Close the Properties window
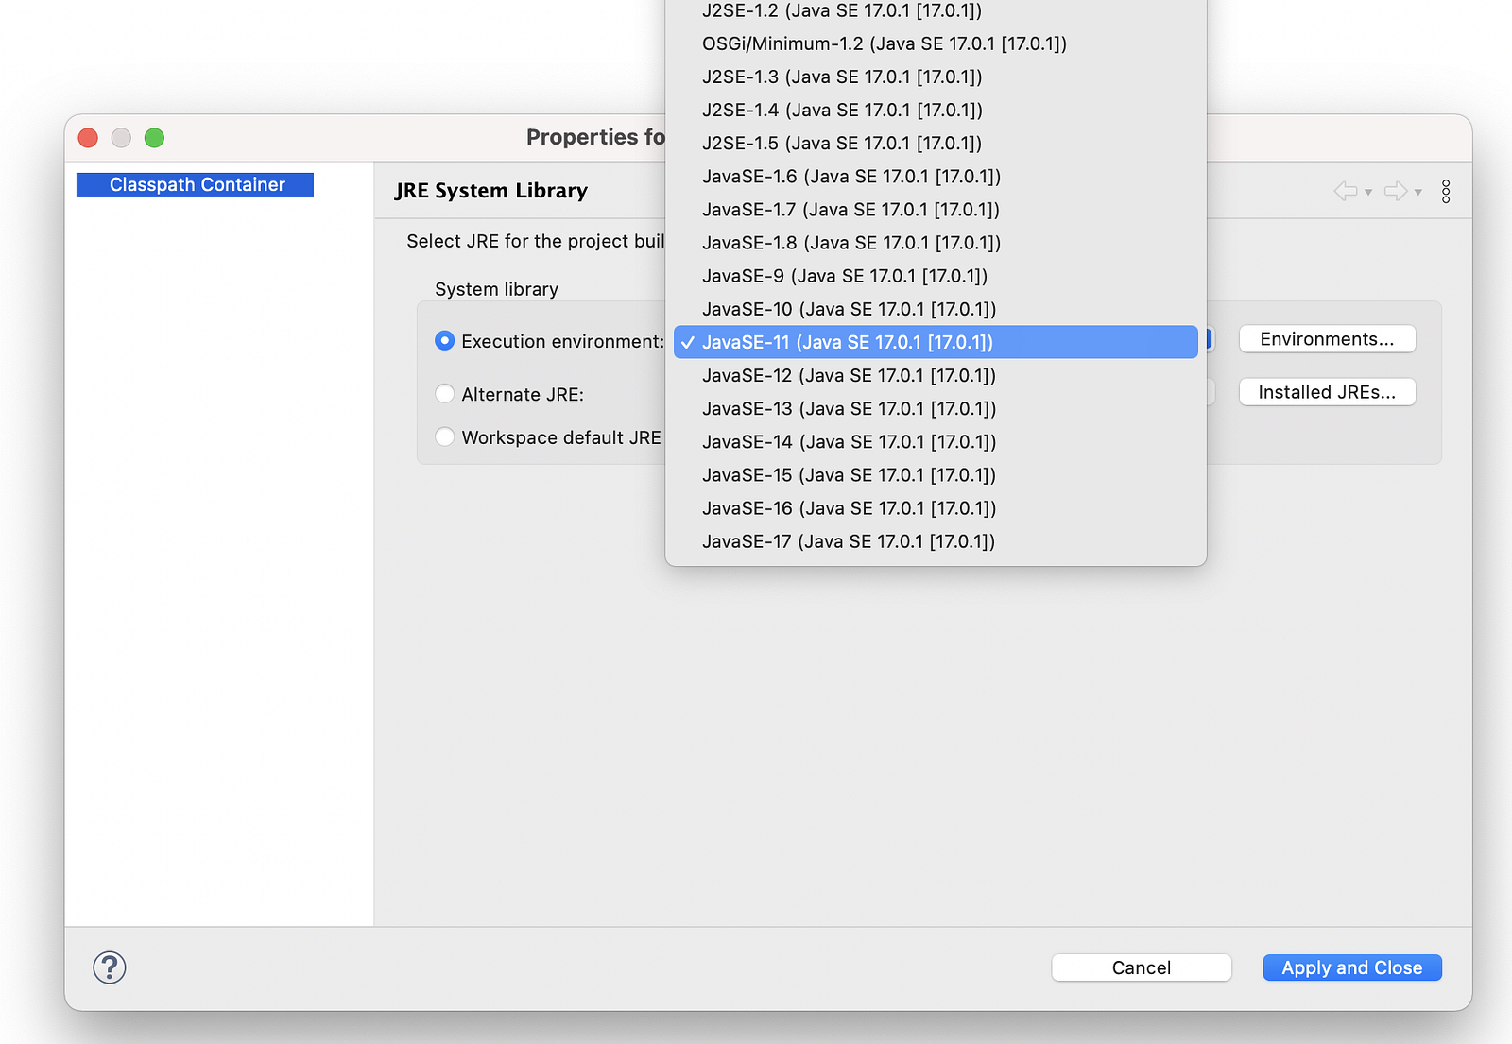This screenshot has height=1044, width=1512. click(88, 138)
